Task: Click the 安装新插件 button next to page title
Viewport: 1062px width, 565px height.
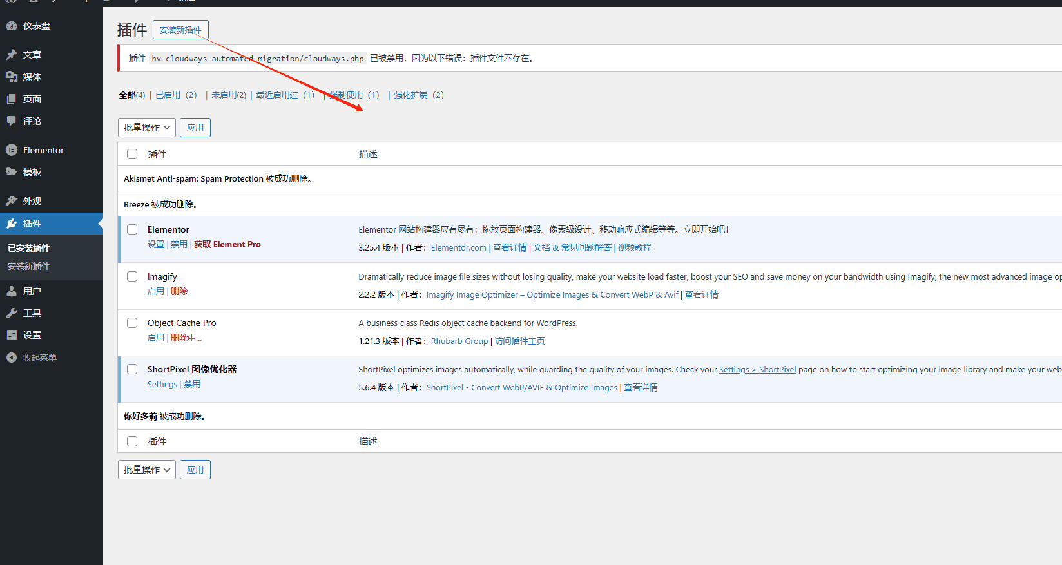Action: coord(180,30)
